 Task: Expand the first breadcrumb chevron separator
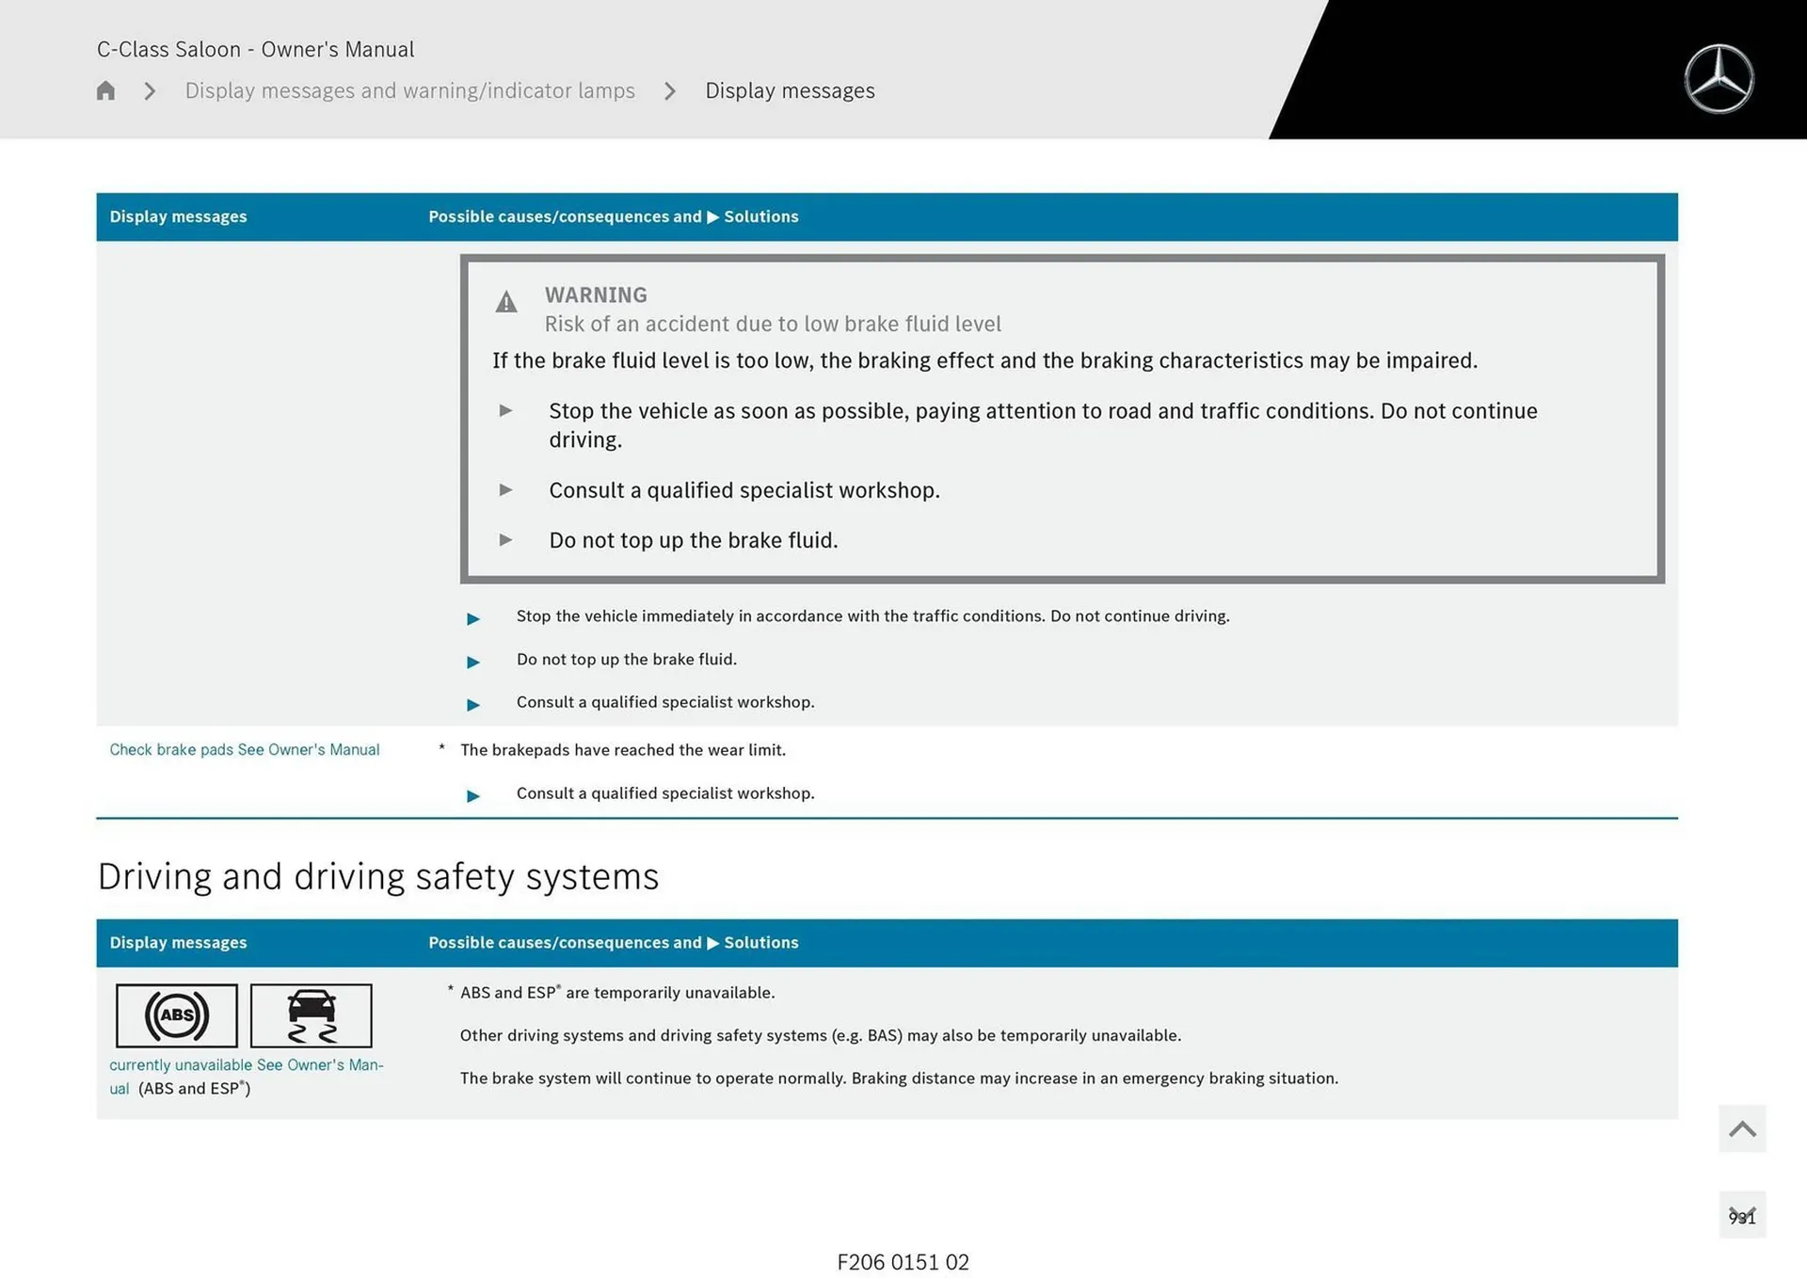[x=149, y=90]
